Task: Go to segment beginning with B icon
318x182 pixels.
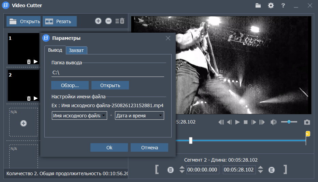Action: click(171, 170)
